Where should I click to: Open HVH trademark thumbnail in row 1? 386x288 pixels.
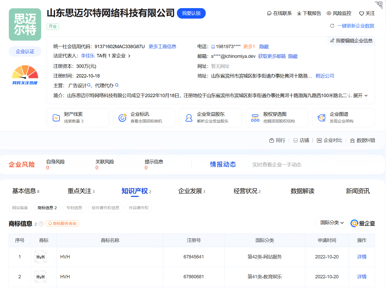(41, 257)
